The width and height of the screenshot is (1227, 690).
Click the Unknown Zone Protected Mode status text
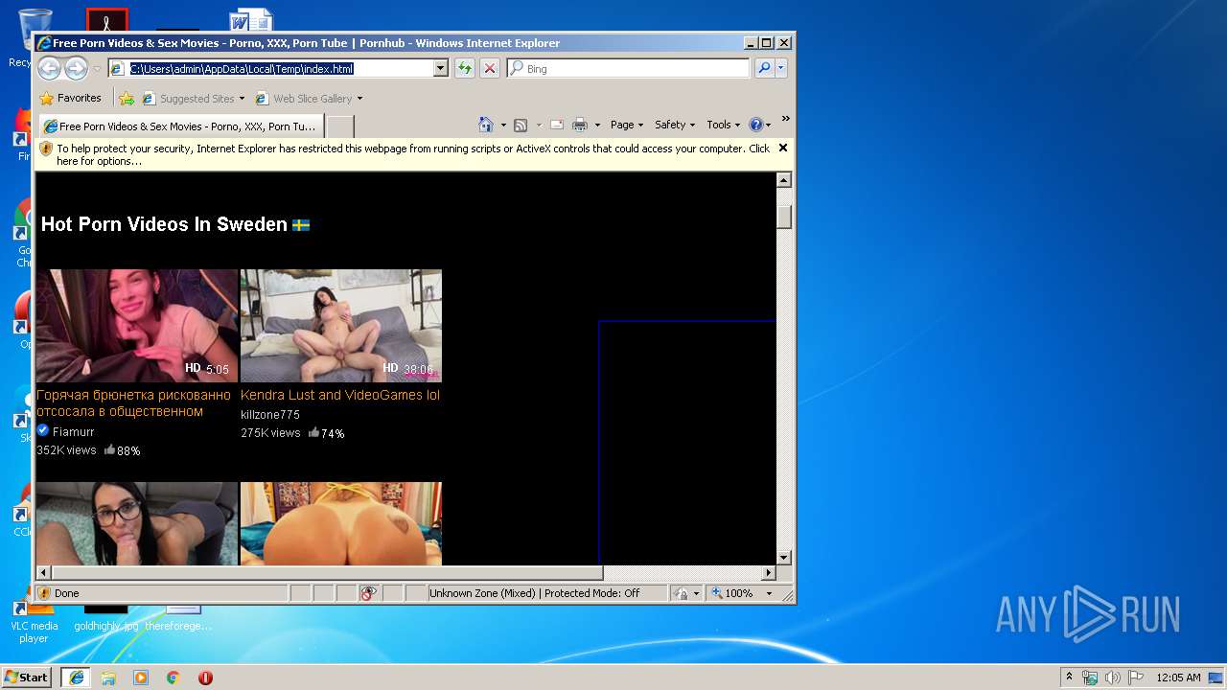coord(534,593)
